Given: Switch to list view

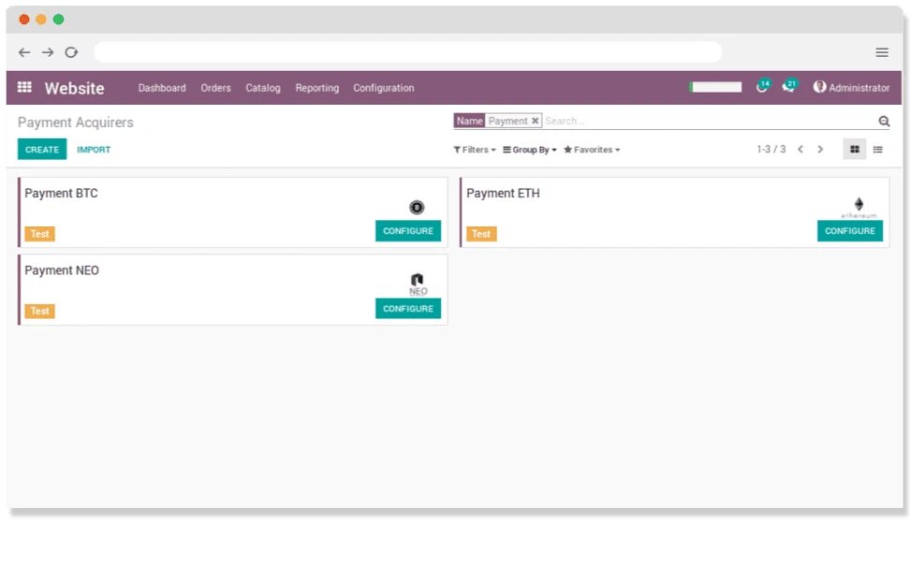Looking at the screenshot, I should pos(877,149).
